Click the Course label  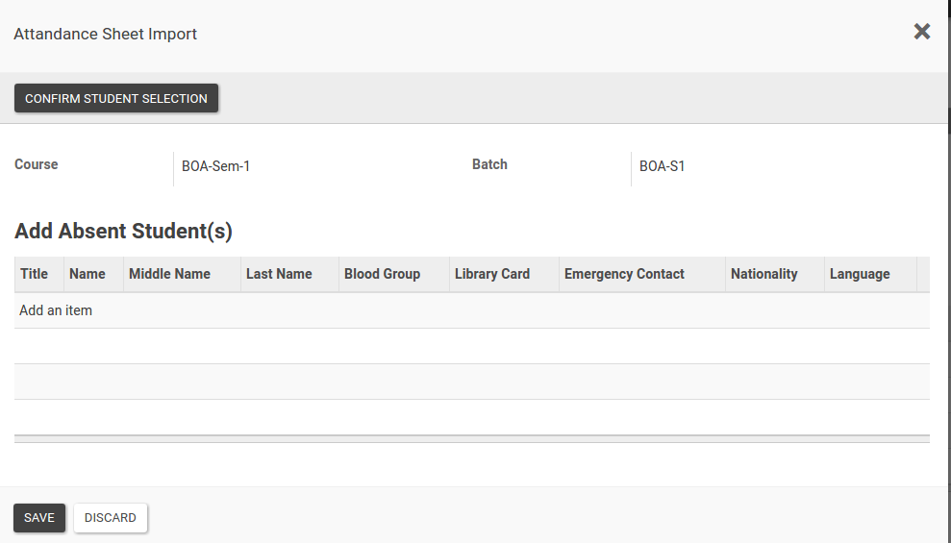tap(37, 164)
